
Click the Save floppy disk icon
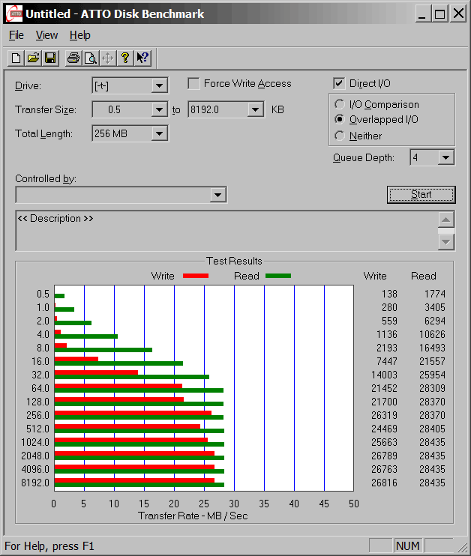tap(50, 58)
